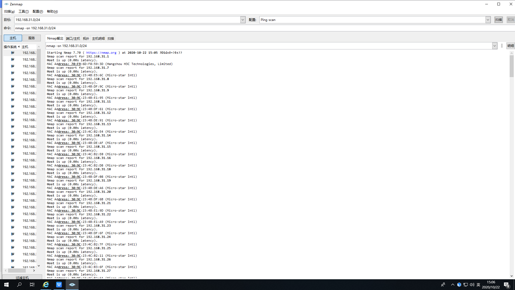Expand the target (目标) dropdown
The width and height of the screenshot is (515, 290).
point(243,20)
